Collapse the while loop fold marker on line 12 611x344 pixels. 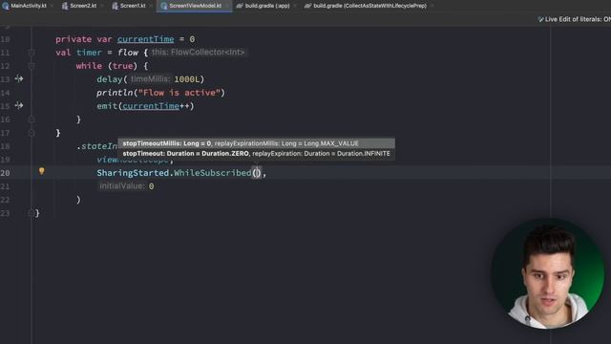32,66
